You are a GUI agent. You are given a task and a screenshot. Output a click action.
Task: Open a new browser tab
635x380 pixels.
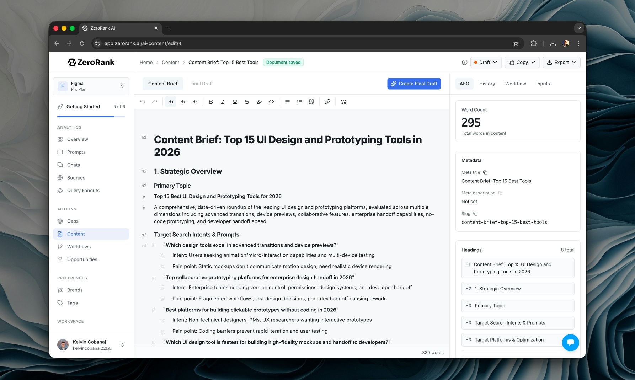(x=169, y=28)
